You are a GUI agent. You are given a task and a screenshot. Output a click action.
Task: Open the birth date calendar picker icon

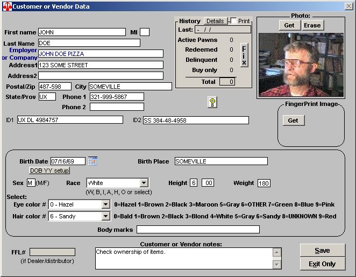tap(92, 161)
